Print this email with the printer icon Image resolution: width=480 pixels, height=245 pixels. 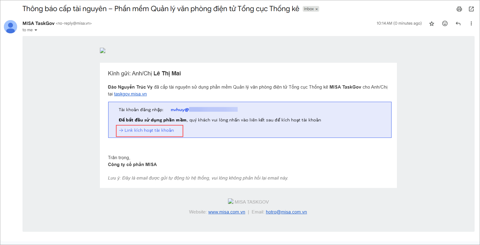tap(459, 9)
